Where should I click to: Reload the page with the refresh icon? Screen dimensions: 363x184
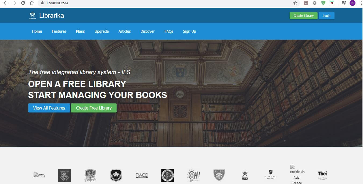click(23, 3)
